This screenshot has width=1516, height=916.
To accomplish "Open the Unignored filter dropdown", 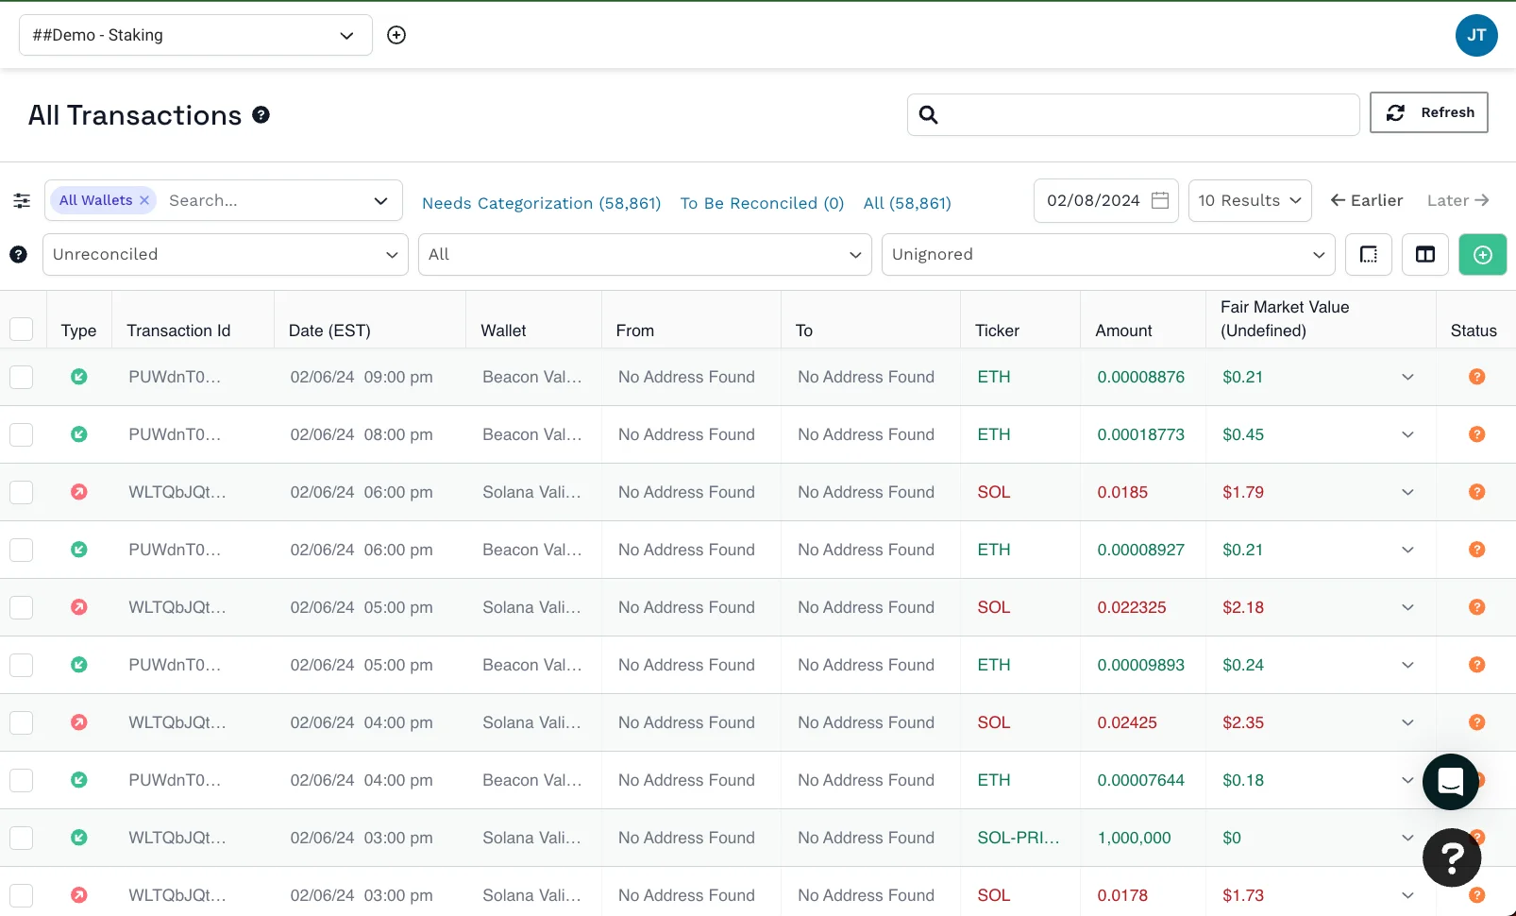I will click(1108, 254).
